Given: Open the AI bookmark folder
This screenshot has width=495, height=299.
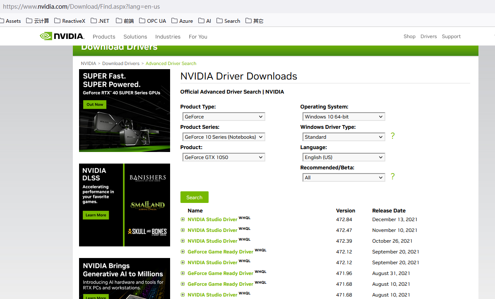Looking at the screenshot, I should (204, 21).
